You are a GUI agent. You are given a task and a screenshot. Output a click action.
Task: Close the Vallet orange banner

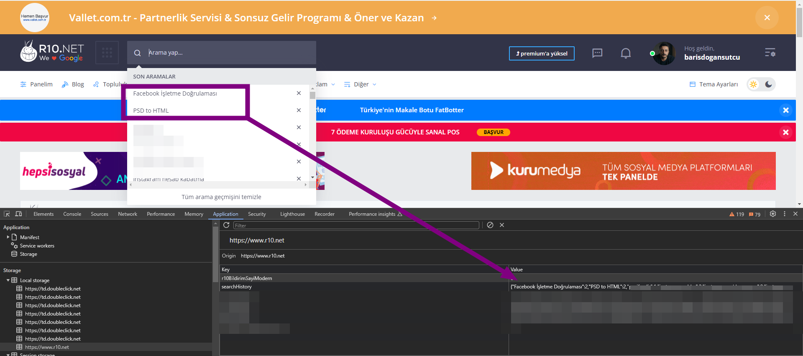click(x=767, y=18)
